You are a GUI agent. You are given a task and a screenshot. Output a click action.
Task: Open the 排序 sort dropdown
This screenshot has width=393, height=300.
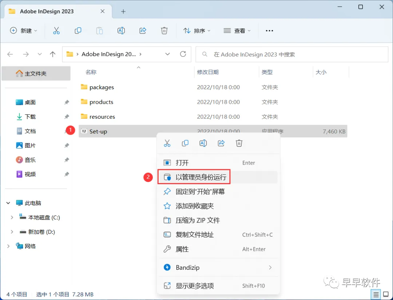click(197, 31)
